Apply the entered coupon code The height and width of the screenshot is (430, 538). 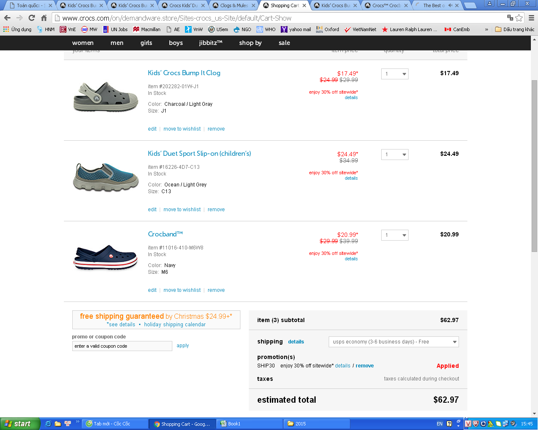(182, 346)
